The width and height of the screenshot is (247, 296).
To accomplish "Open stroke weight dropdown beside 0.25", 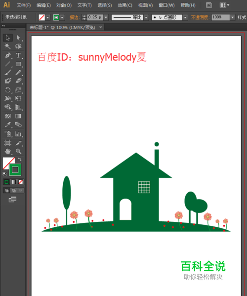I will pos(106,18).
